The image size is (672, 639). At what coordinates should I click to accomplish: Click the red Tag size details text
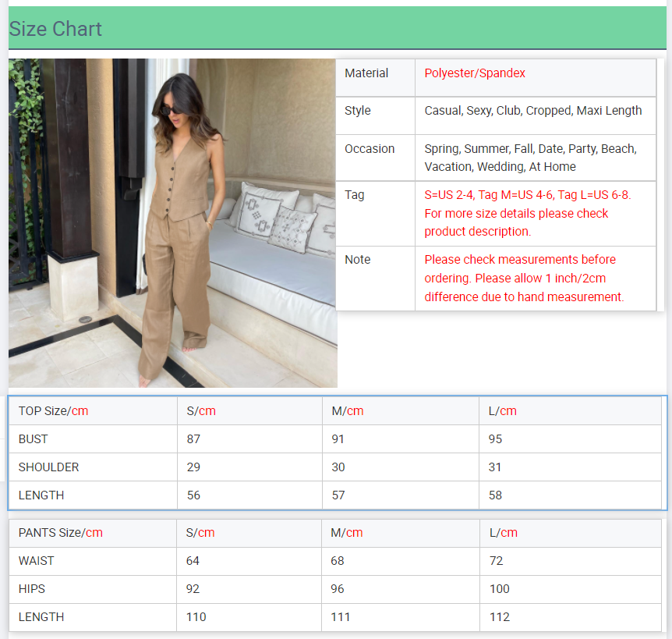point(528,213)
